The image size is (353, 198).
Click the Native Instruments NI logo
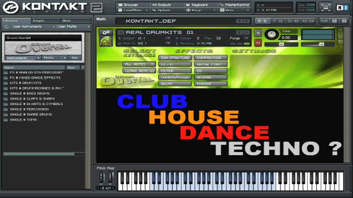click(342, 7)
